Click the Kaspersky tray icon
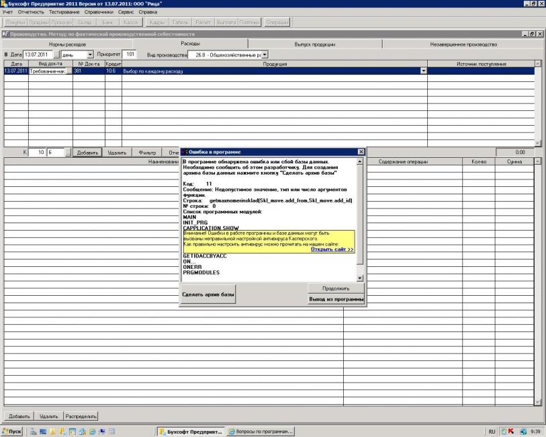 [x=513, y=431]
